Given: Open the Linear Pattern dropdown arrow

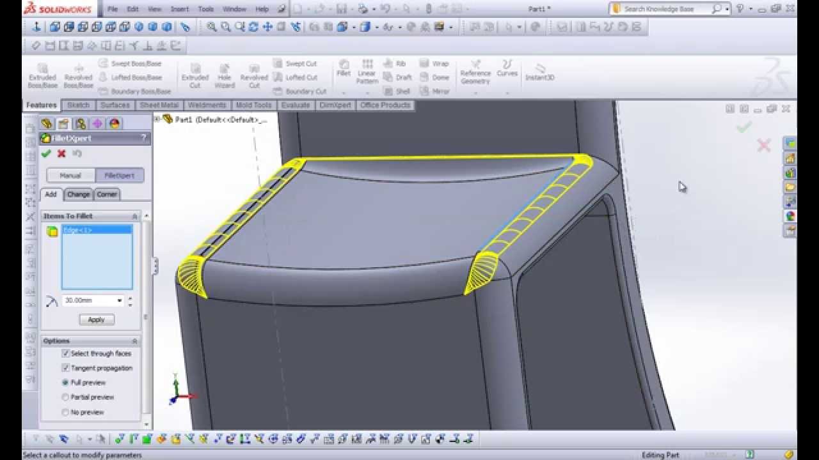Looking at the screenshot, I should [x=367, y=92].
